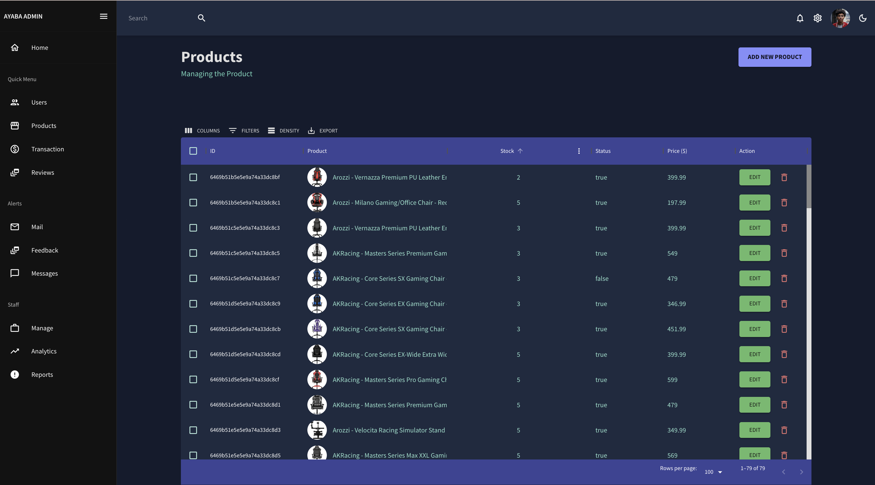The height and width of the screenshot is (485, 875).
Task: Edit the first Arozzi Vernazza product
Action: pyautogui.click(x=755, y=177)
